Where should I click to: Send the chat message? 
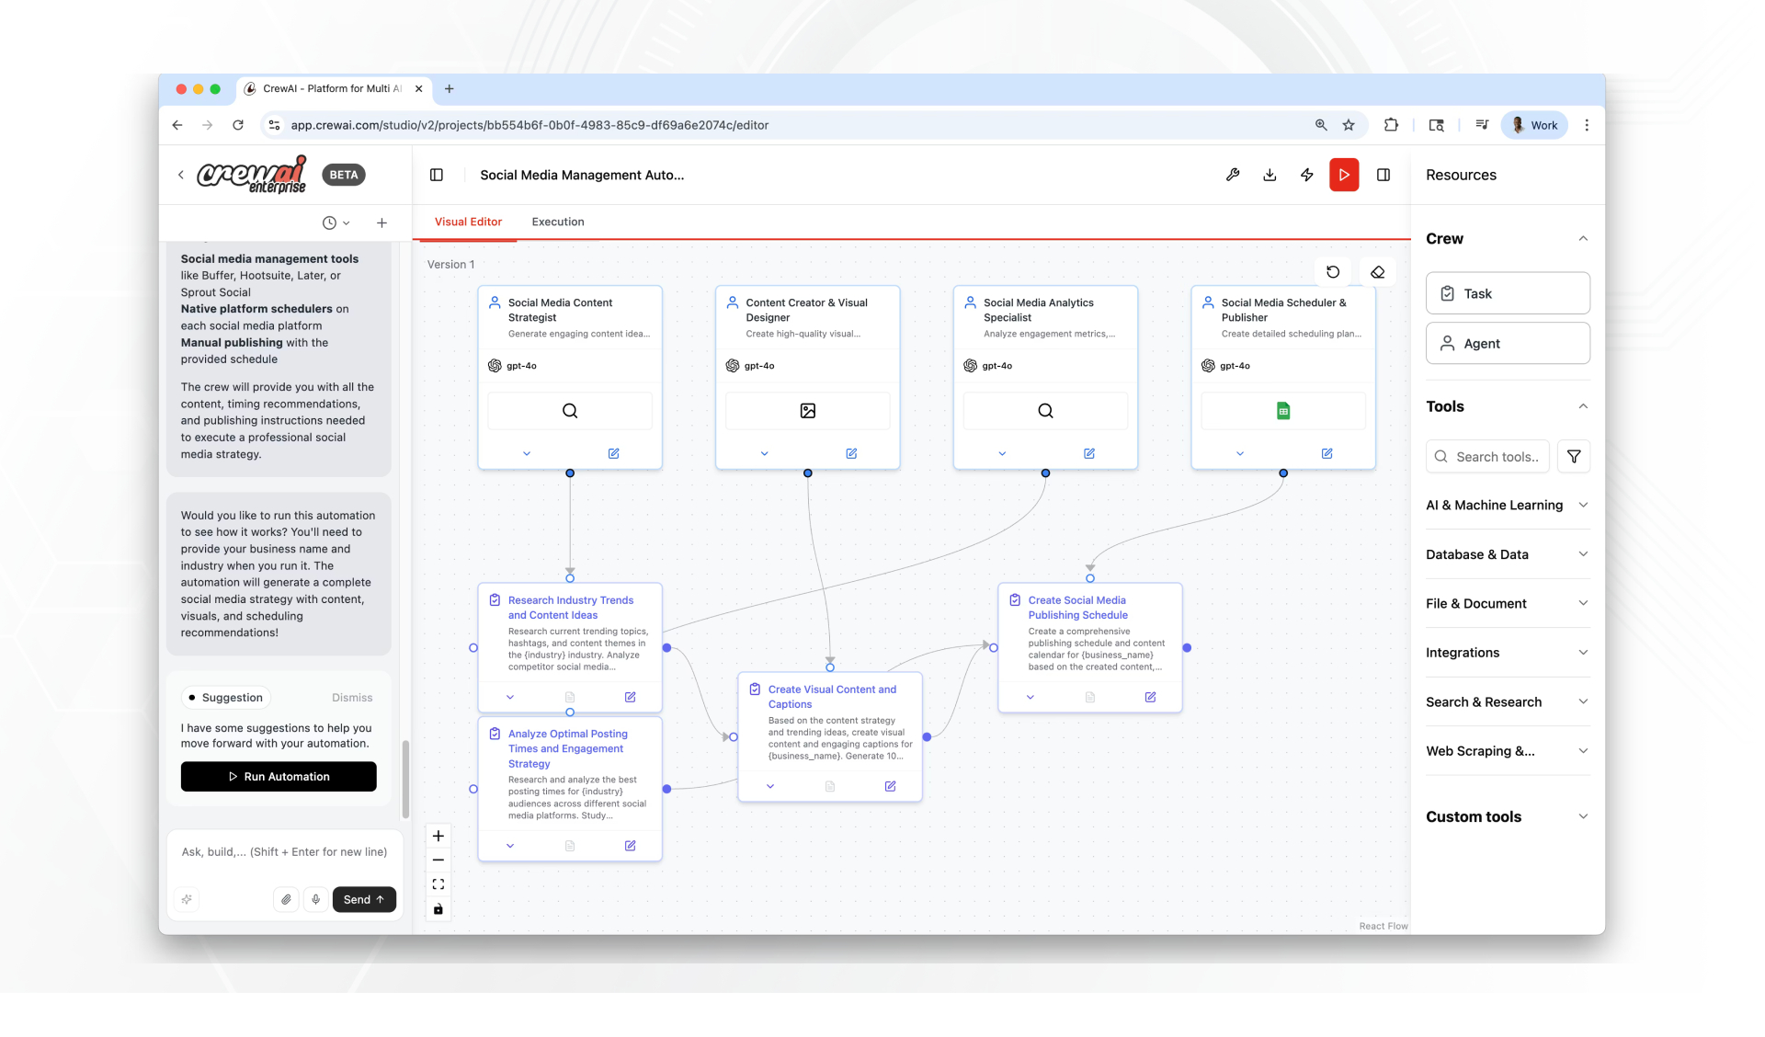click(x=364, y=899)
